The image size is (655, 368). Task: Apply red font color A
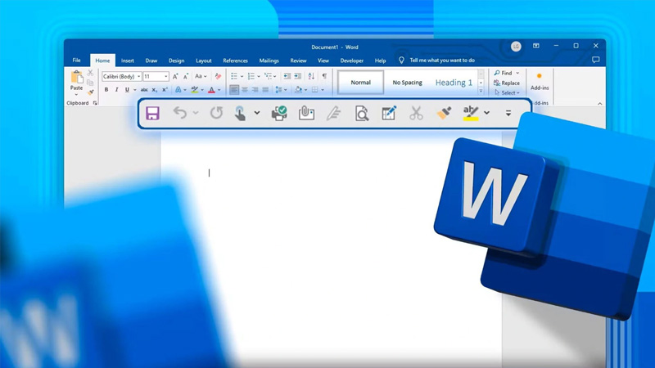pyautogui.click(x=212, y=90)
